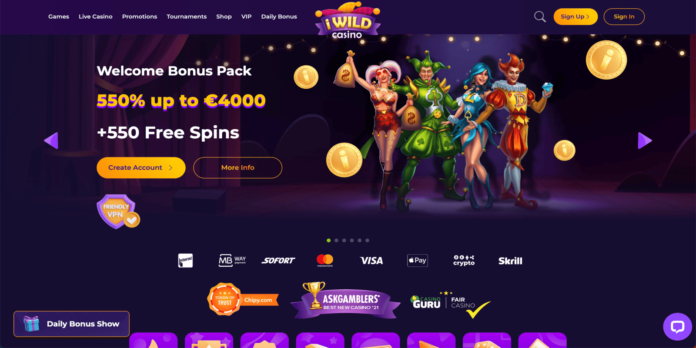
Task: Open the Live Casino menu
Action: click(x=96, y=17)
